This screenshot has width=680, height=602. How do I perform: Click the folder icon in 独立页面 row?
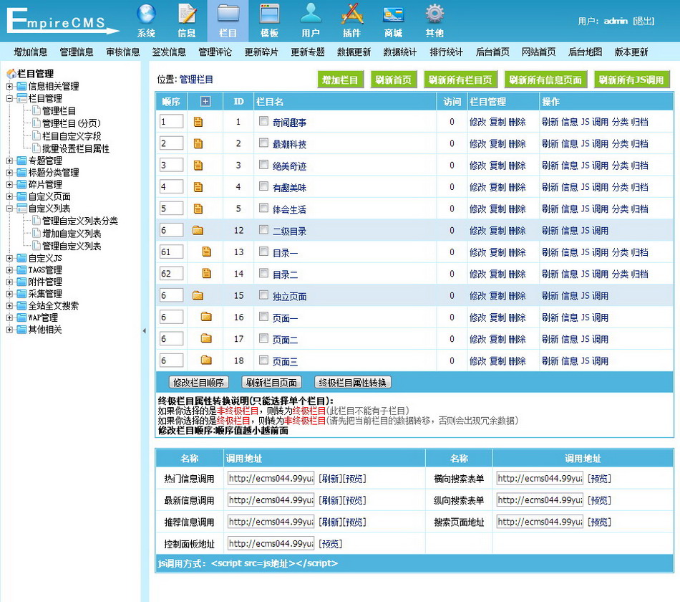coord(198,295)
